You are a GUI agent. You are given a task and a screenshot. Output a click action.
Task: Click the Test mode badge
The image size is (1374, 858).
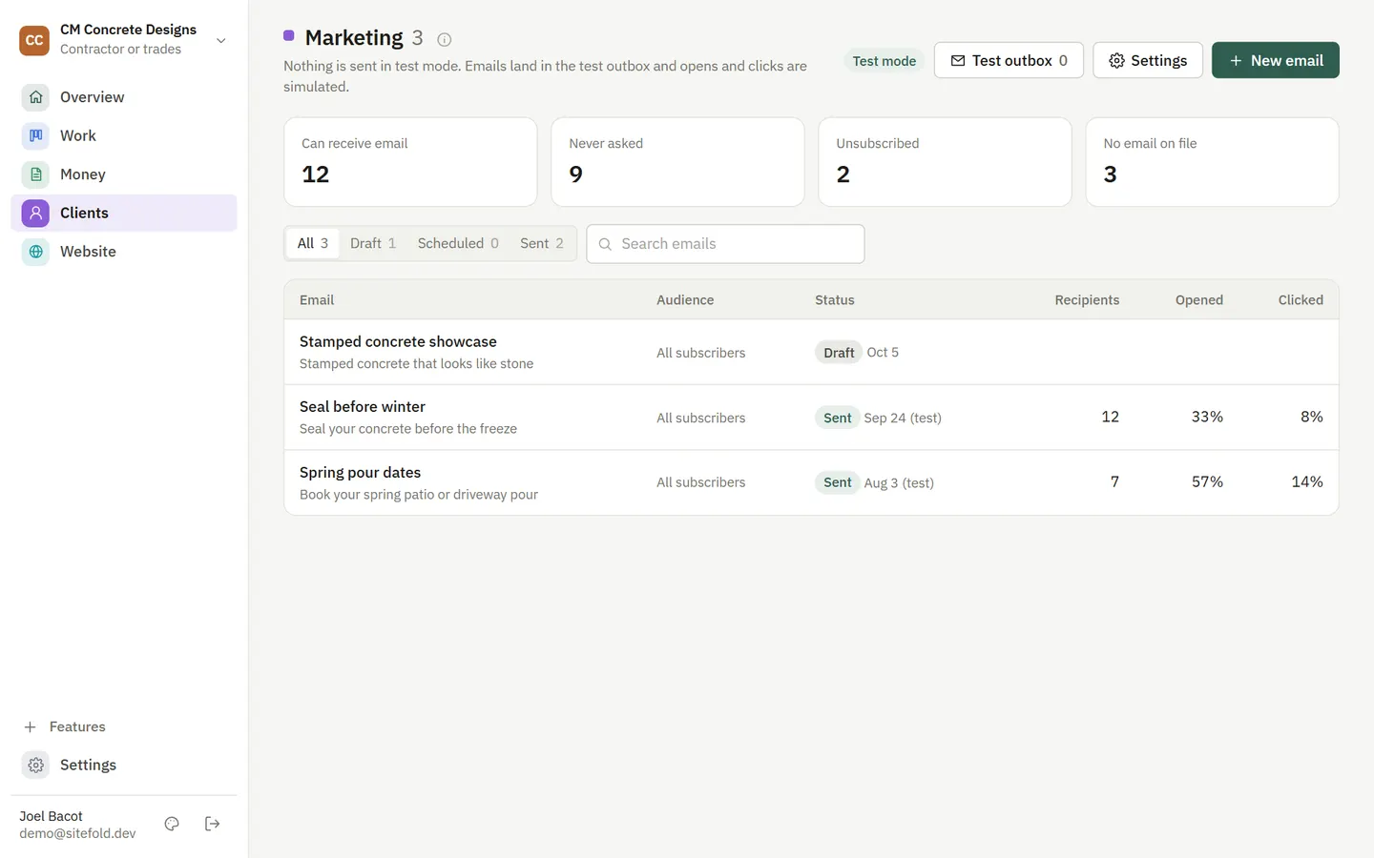(885, 61)
